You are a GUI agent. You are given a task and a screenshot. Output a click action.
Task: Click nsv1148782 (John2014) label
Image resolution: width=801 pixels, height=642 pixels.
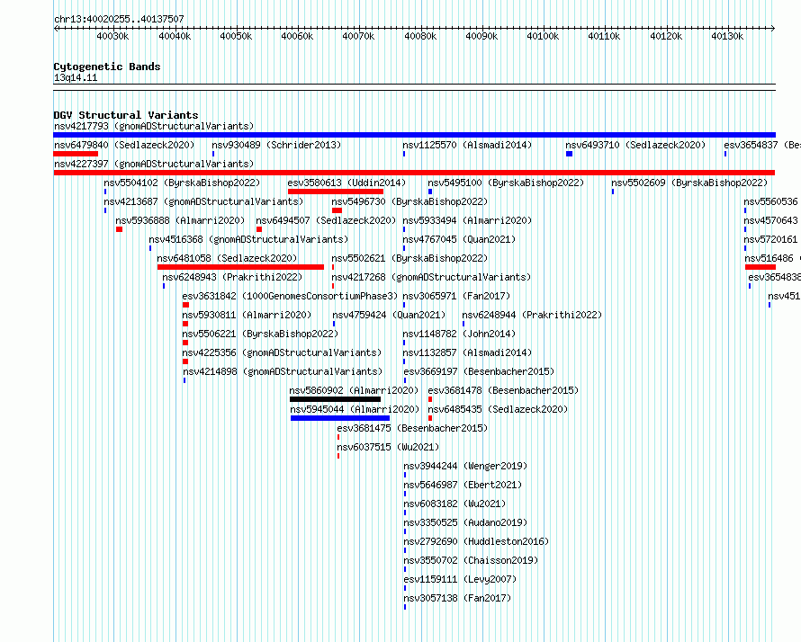[459, 334]
